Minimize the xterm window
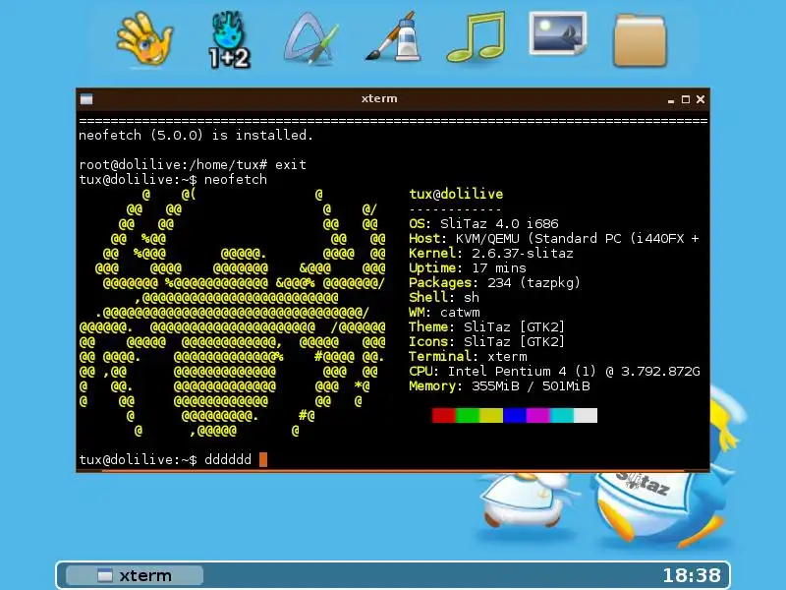Viewport: 786px width, 590px height. click(671, 100)
